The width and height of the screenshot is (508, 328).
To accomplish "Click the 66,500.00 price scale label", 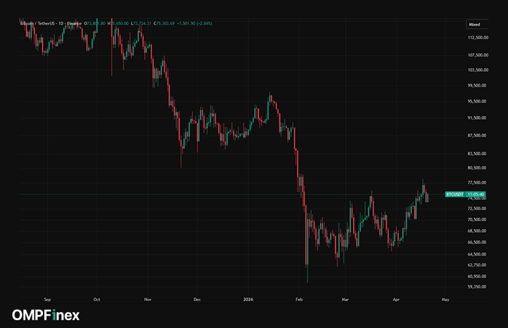I will click(478, 242).
